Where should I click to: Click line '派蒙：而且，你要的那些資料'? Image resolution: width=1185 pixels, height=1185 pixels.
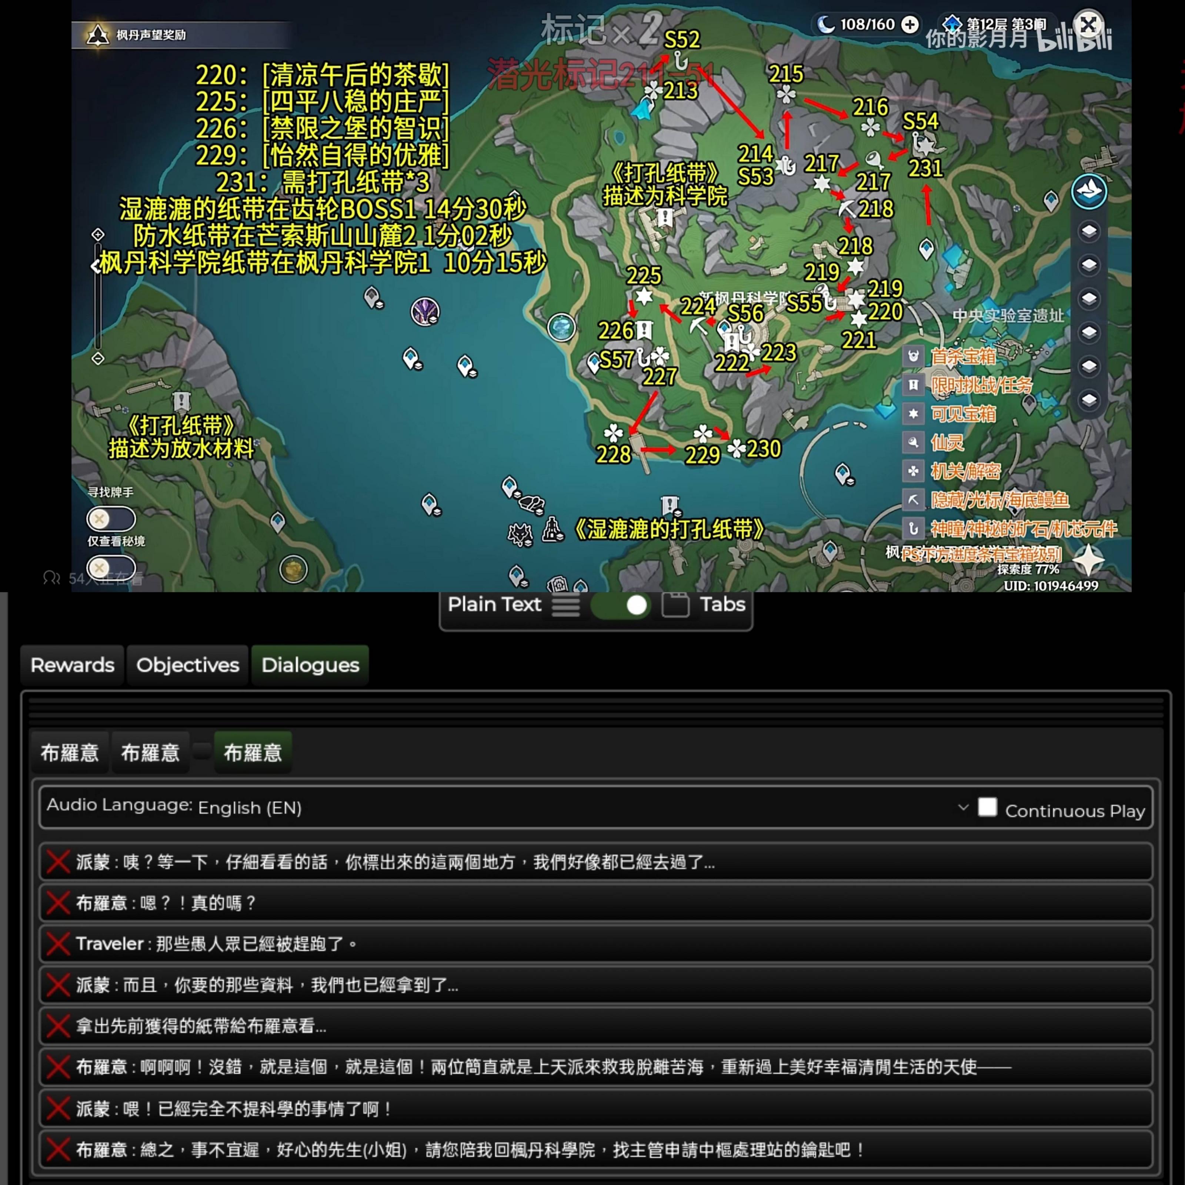(x=267, y=985)
